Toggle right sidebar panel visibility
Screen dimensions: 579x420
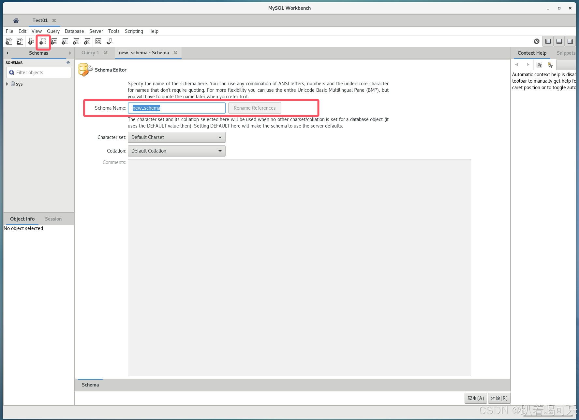point(570,41)
